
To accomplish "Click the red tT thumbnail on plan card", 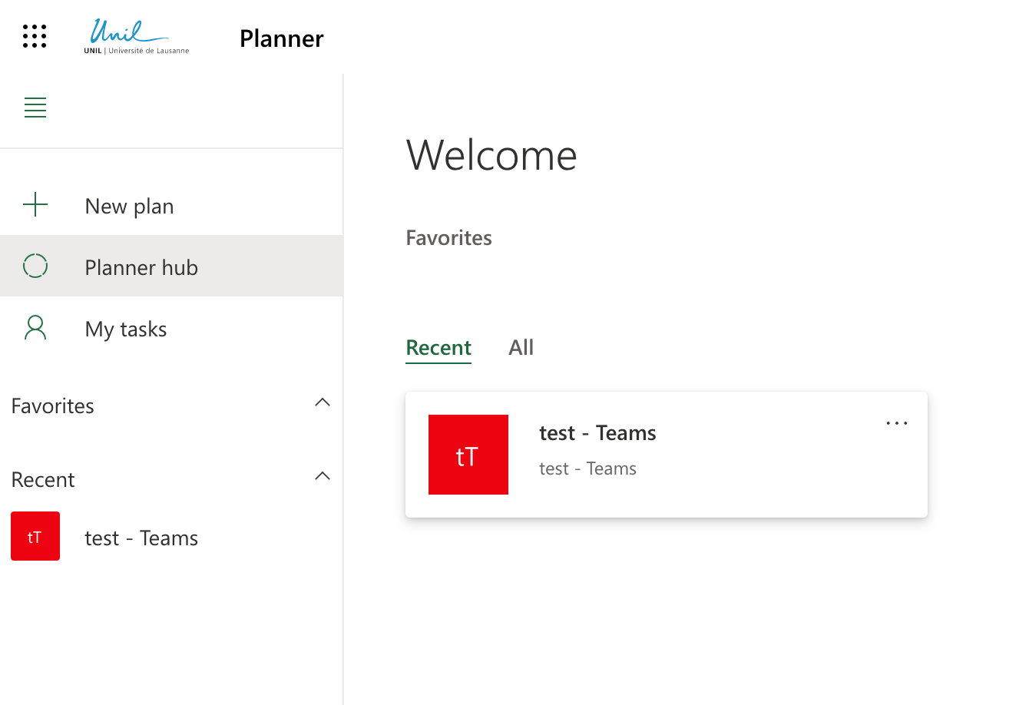I will [x=468, y=455].
